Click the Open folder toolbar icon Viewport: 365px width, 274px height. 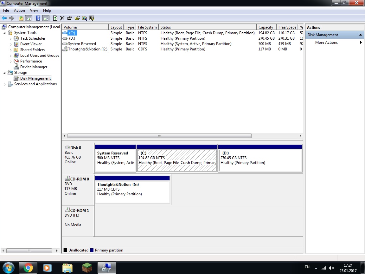77,18
